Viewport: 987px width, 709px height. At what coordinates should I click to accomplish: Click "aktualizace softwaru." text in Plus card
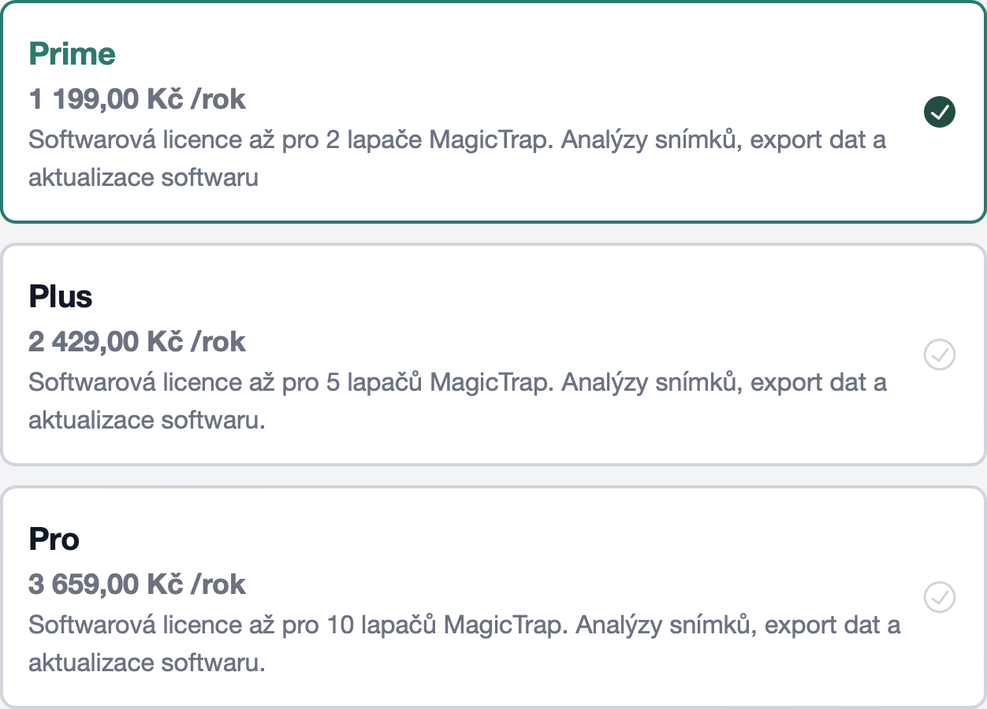pos(147,421)
